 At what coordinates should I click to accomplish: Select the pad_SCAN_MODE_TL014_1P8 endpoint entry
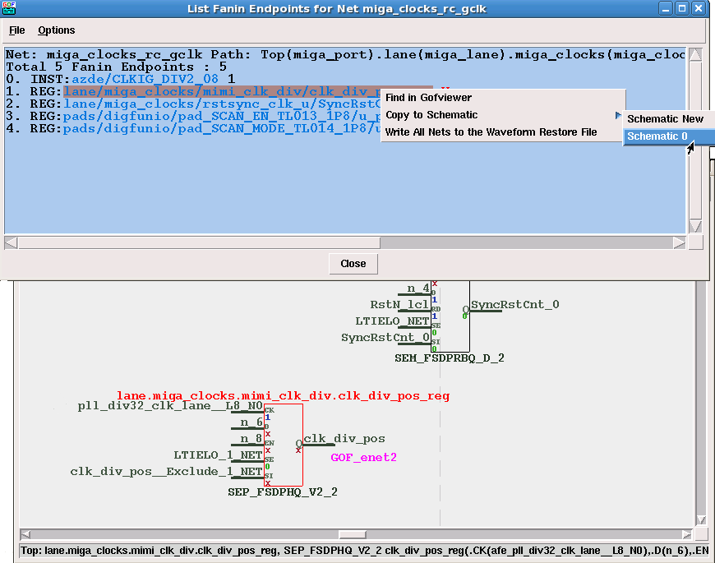222,128
